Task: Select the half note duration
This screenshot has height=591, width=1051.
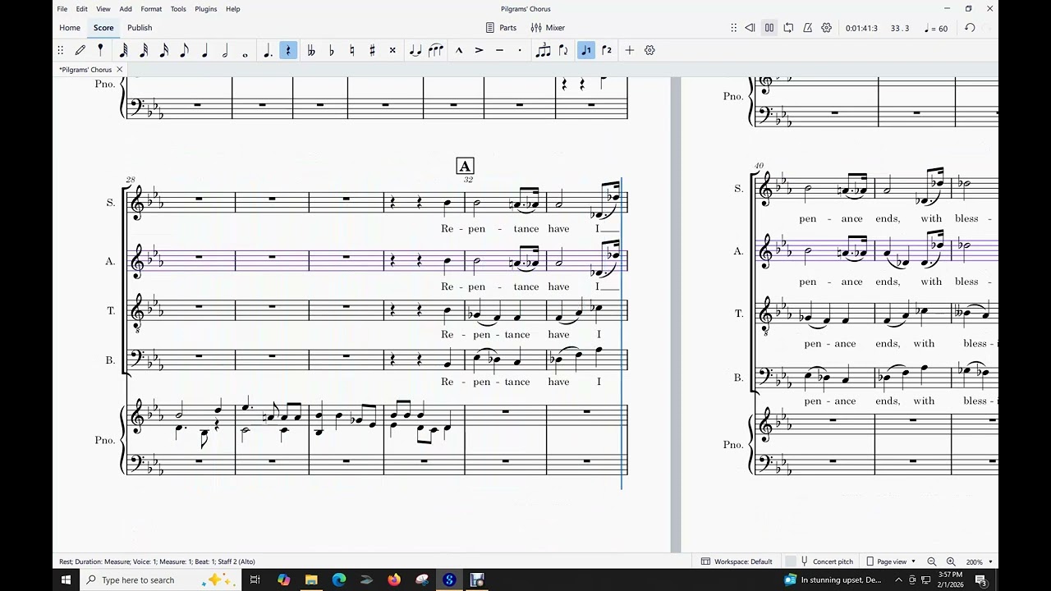Action: [225, 50]
